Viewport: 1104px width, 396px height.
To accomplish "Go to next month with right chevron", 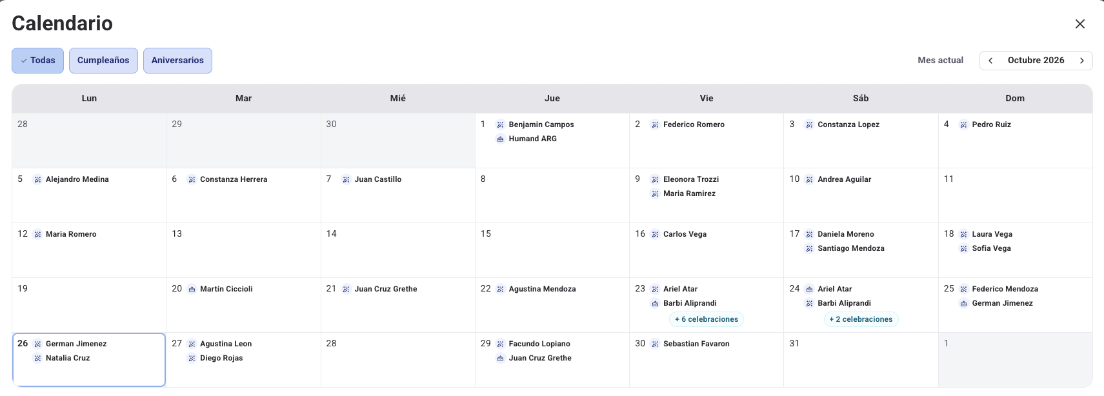I will point(1082,60).
